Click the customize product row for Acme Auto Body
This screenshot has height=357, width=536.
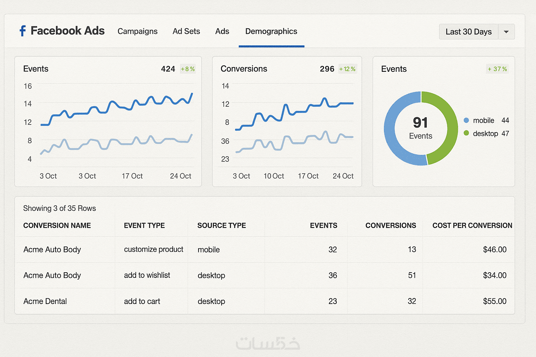[265, 250]
